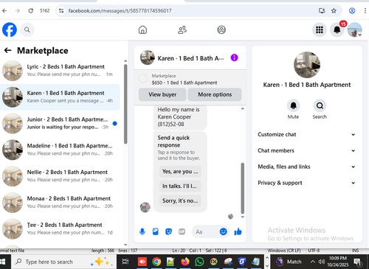The image size is (369, 269).
Task: Open the Friends icon in top navigation
Action: [182, 29]
